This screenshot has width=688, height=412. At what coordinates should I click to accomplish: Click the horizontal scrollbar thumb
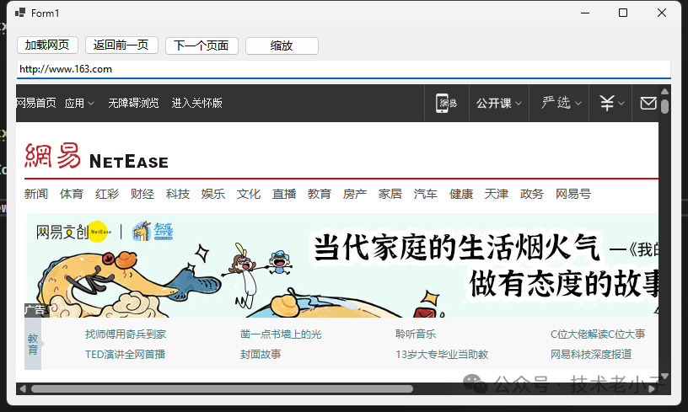[221, 388]
